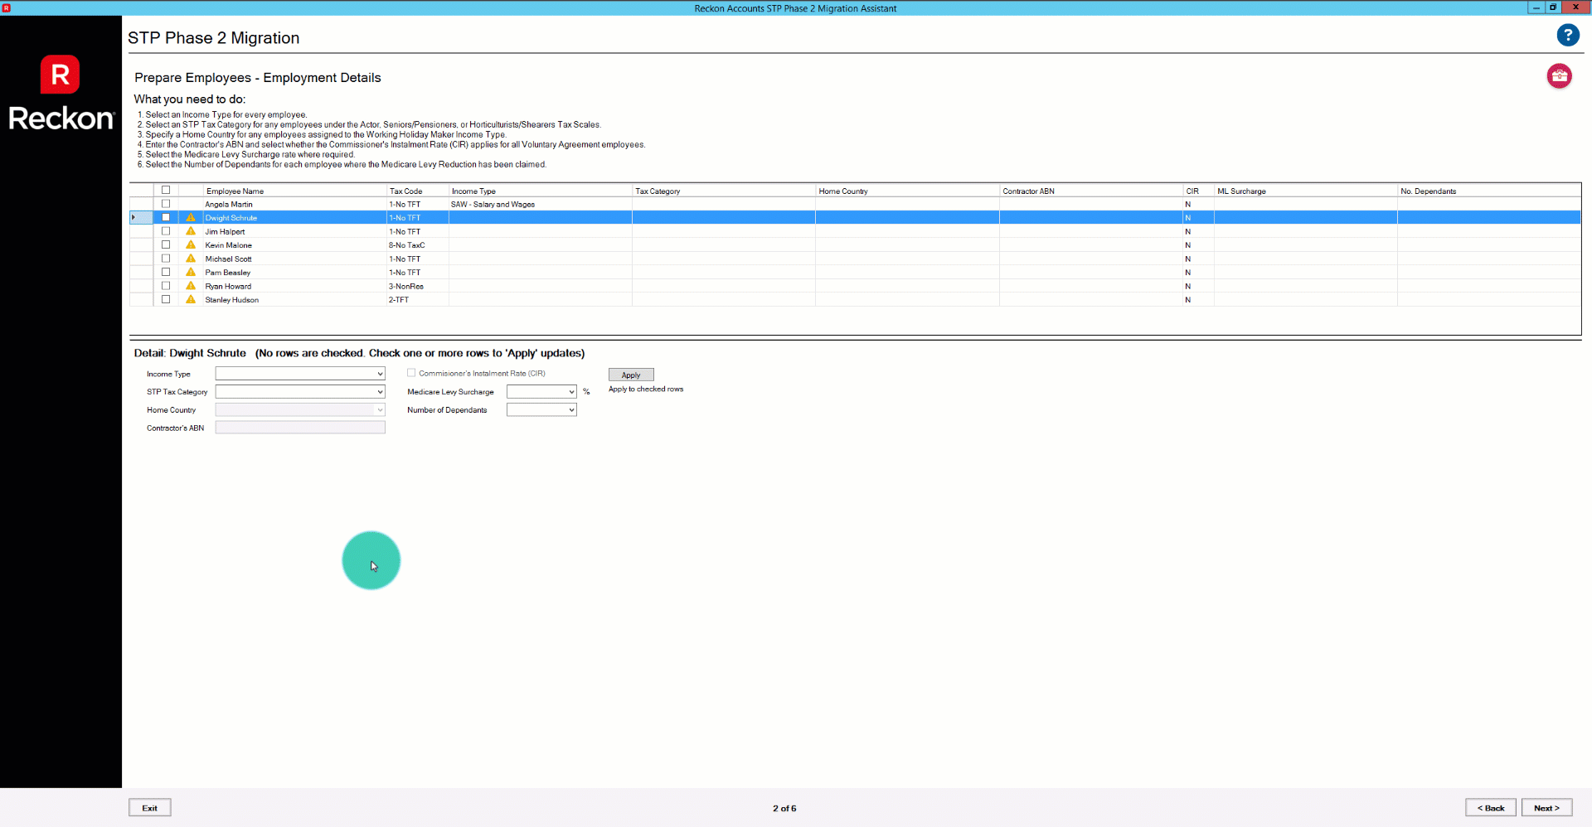1592x827 pixels.
Task: Check the box for Ryan Howard
Action: point(166,286)
